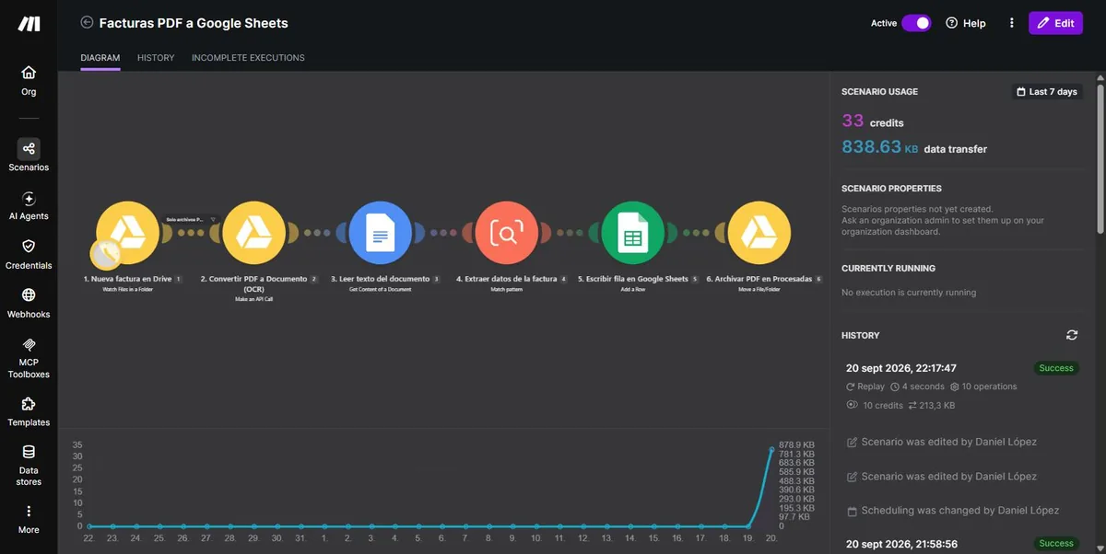Click the Success badge of 22:17:47 run
Image resolution: width=1106 pixels, height=554 pixels.
click(1056, 368)
